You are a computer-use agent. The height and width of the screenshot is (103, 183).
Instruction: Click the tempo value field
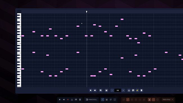118,90
